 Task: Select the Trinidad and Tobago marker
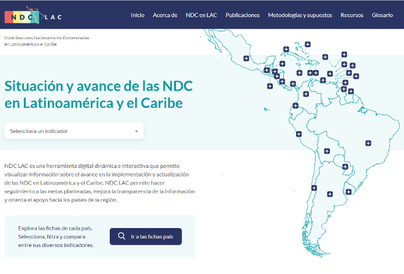point(345,82)
